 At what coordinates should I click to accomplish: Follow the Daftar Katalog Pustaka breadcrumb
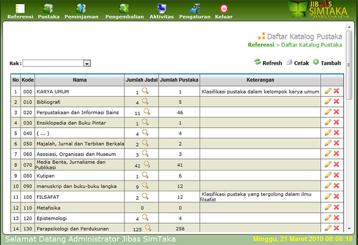point(311,45)
